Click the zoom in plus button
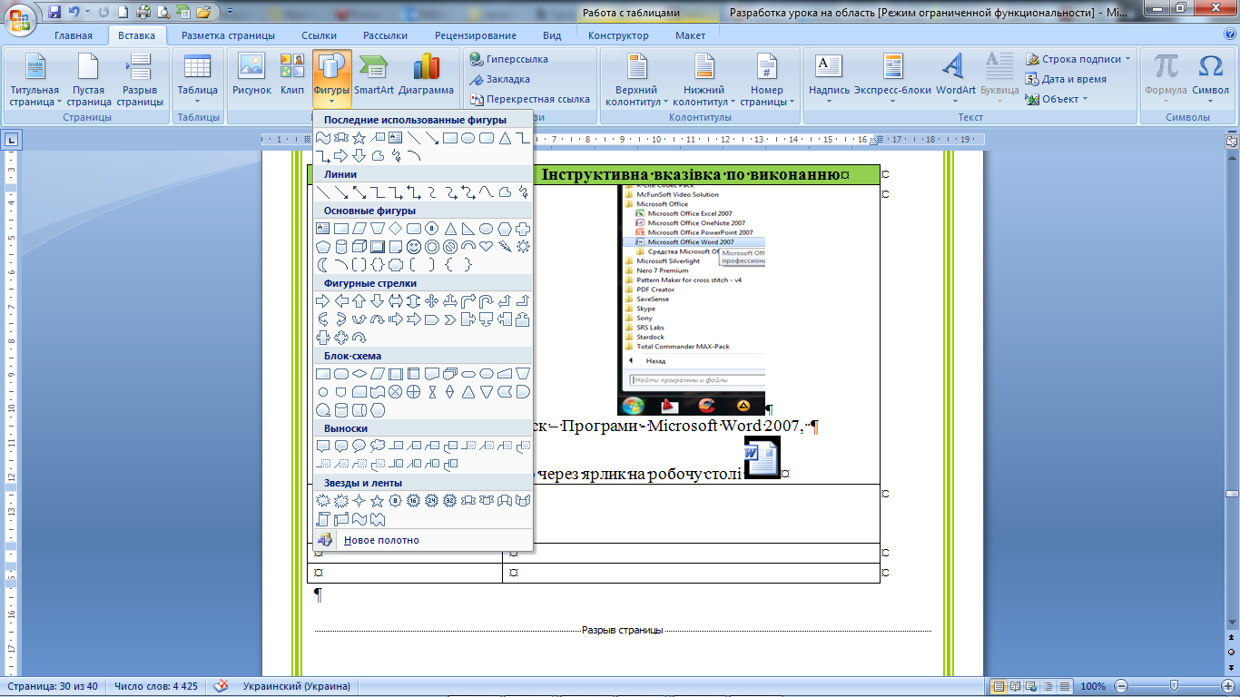The height and width of the screenshot is (697, 1240). 1227,686
